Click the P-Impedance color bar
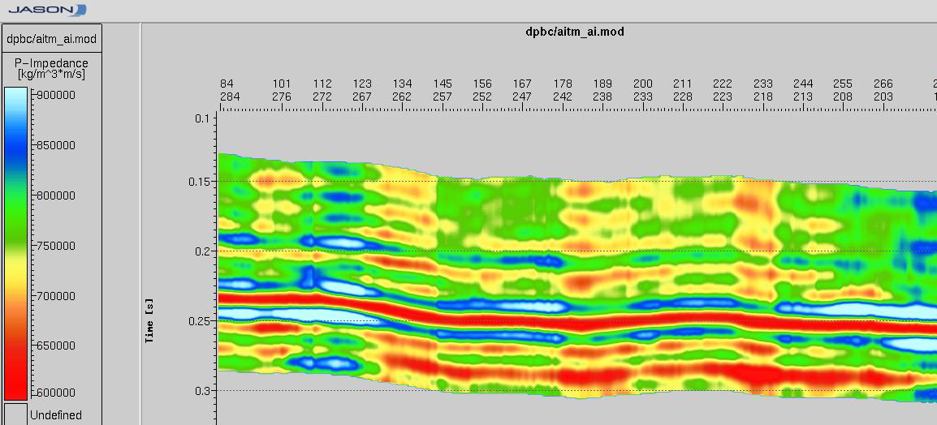Image resolution: width=937 pixels, height=425 pixels. [x=16, y=243]
